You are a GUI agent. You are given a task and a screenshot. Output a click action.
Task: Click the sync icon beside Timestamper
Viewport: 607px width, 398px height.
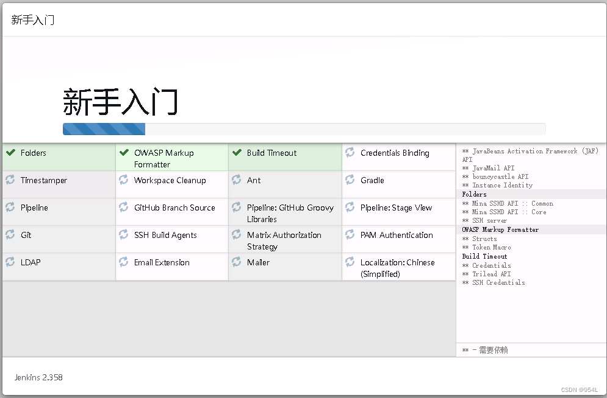click(x=10, y=180)
